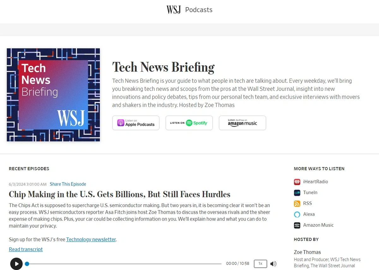Click the blue playback position handle

pos(27,264)
